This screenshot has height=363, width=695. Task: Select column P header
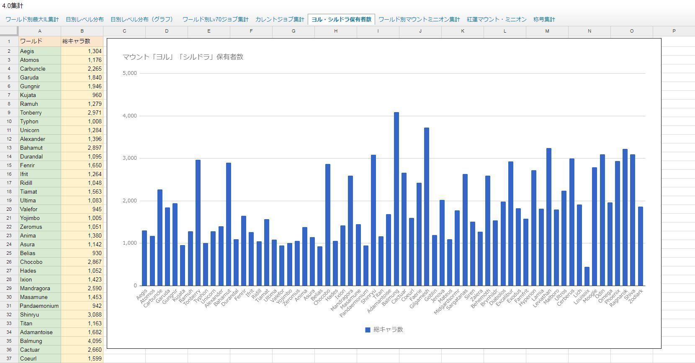pos(674,31)
